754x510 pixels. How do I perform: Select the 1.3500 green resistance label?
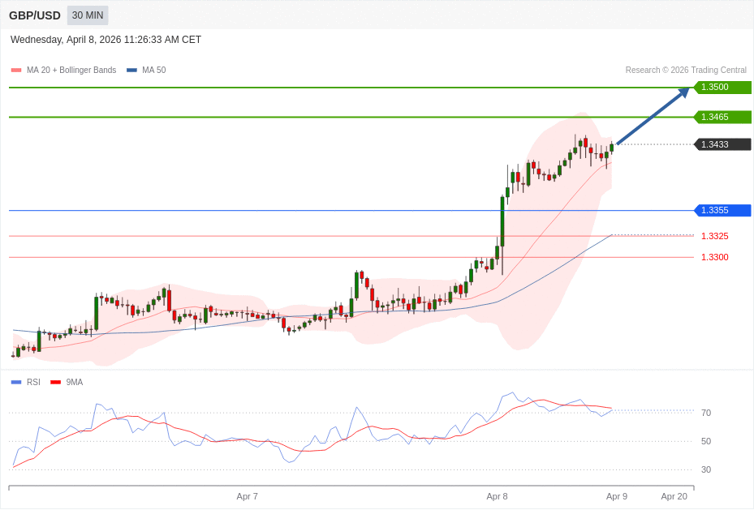coord(722,88)
